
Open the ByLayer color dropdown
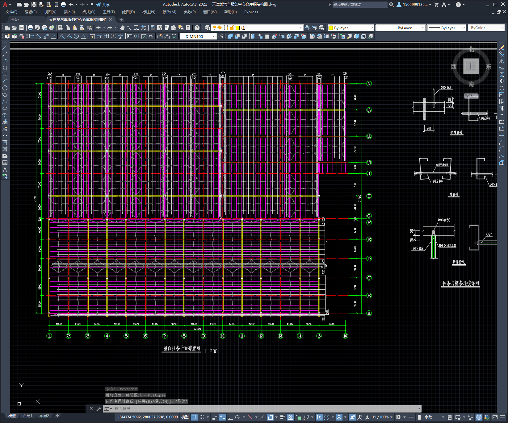pyautogui.click(x=351, y=28)
